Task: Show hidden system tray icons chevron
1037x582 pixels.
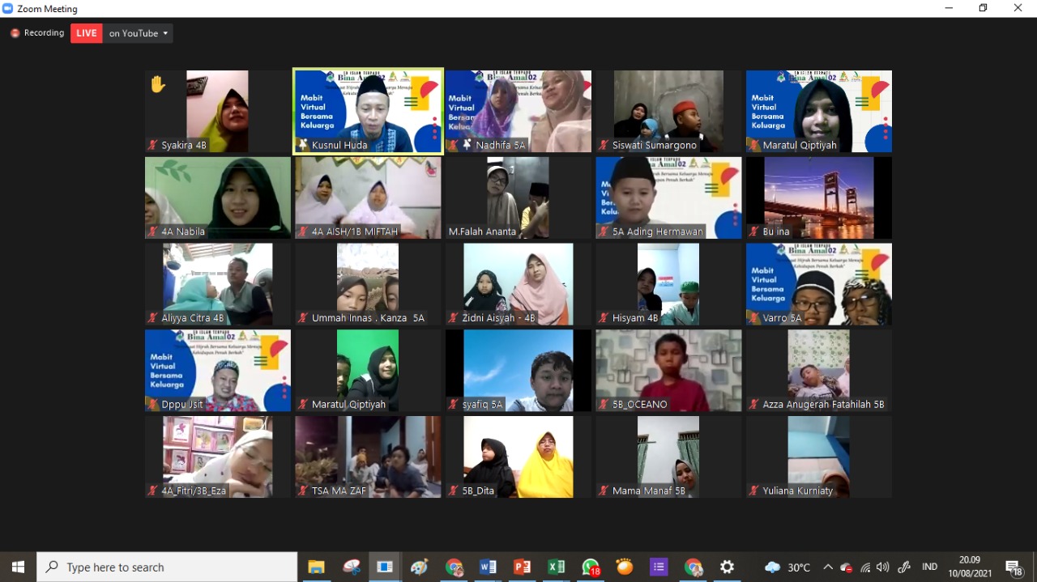Action: coord(828,567)
